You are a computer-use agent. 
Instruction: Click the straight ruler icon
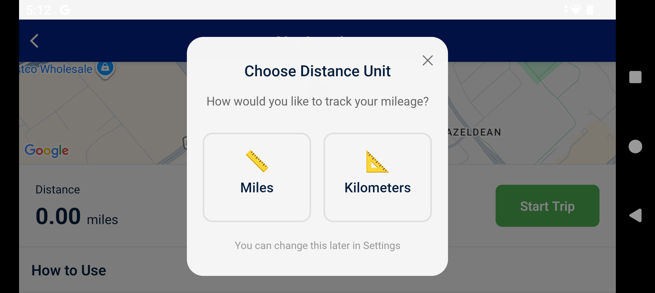point(257,161)
